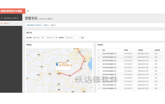
Task: Click the 查询 search button
Action: (82, 38)
